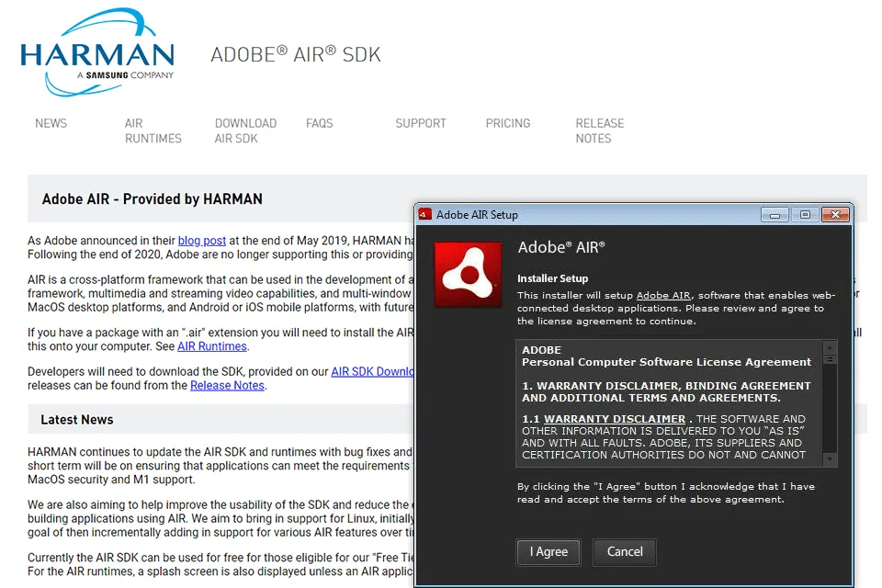Open the AIR RUNTIMES menu item
882x588 pixels.
click(x=153, y=130)
